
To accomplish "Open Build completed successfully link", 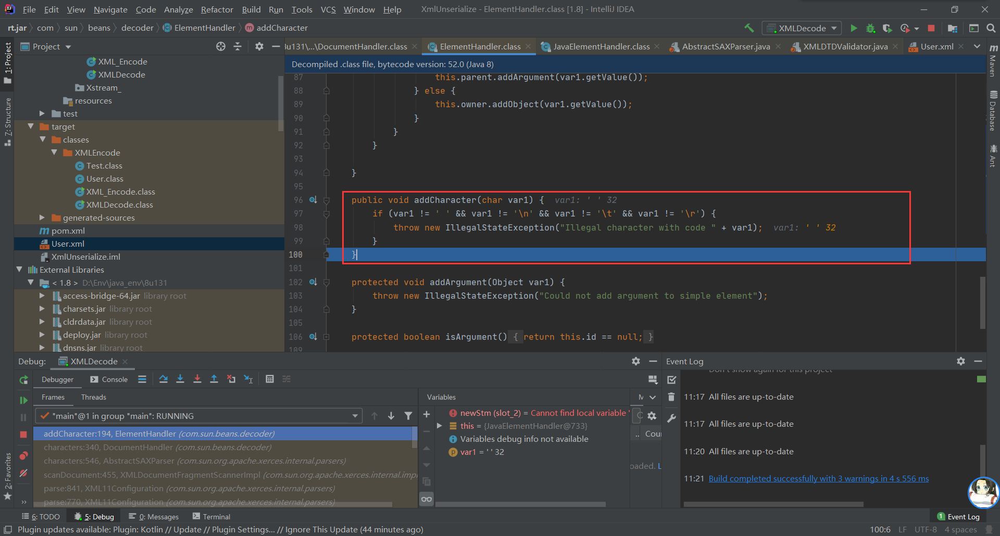I will 818,479.
